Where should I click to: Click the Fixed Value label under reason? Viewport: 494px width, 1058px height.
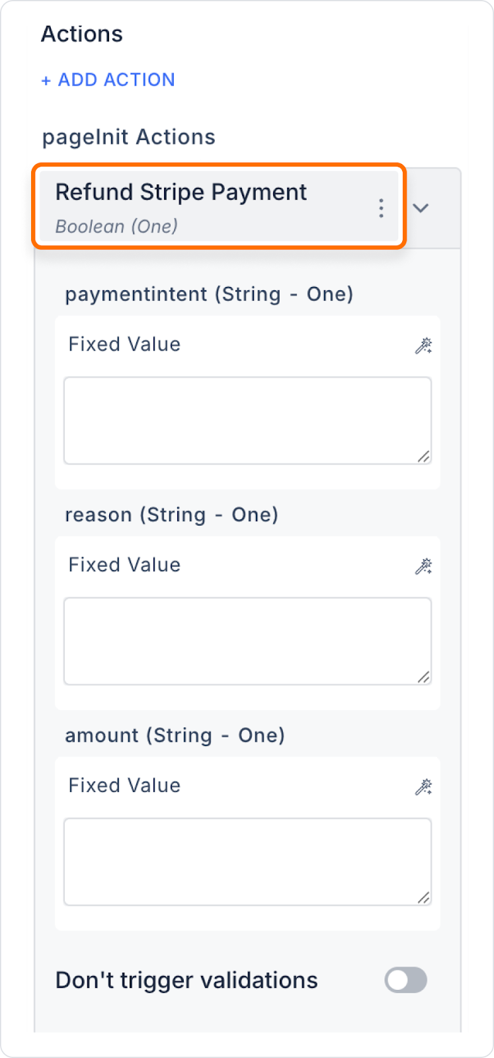pyautogui.click(x=124, y=565)
